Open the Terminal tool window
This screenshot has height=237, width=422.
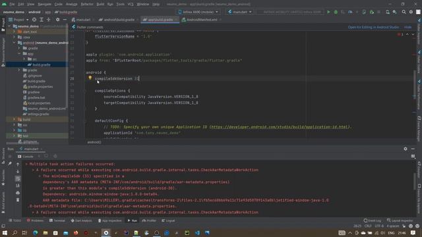point(57,221)
